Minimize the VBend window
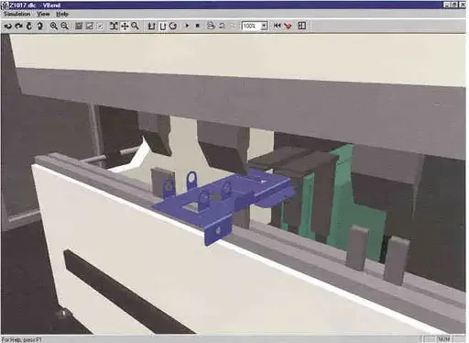Screen dimensions: 469x343 [446, 6]
